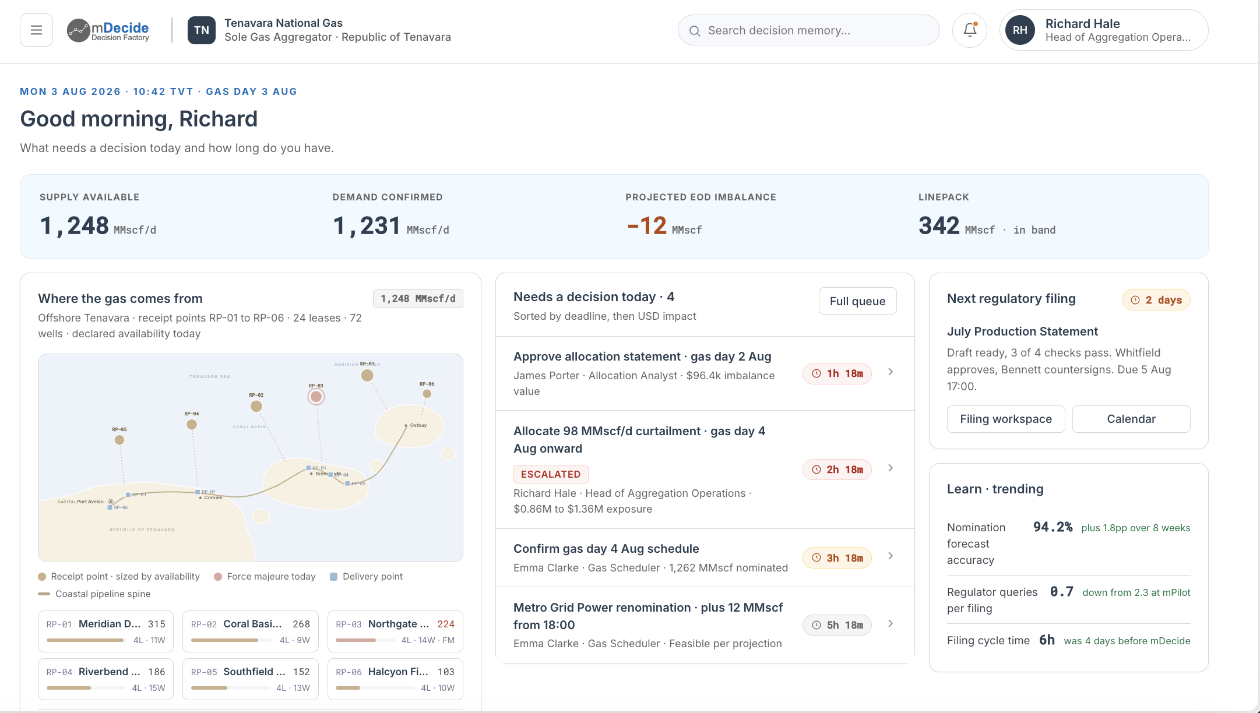
Task: Focus the Search decision memory field
Action: pos(808,30)
